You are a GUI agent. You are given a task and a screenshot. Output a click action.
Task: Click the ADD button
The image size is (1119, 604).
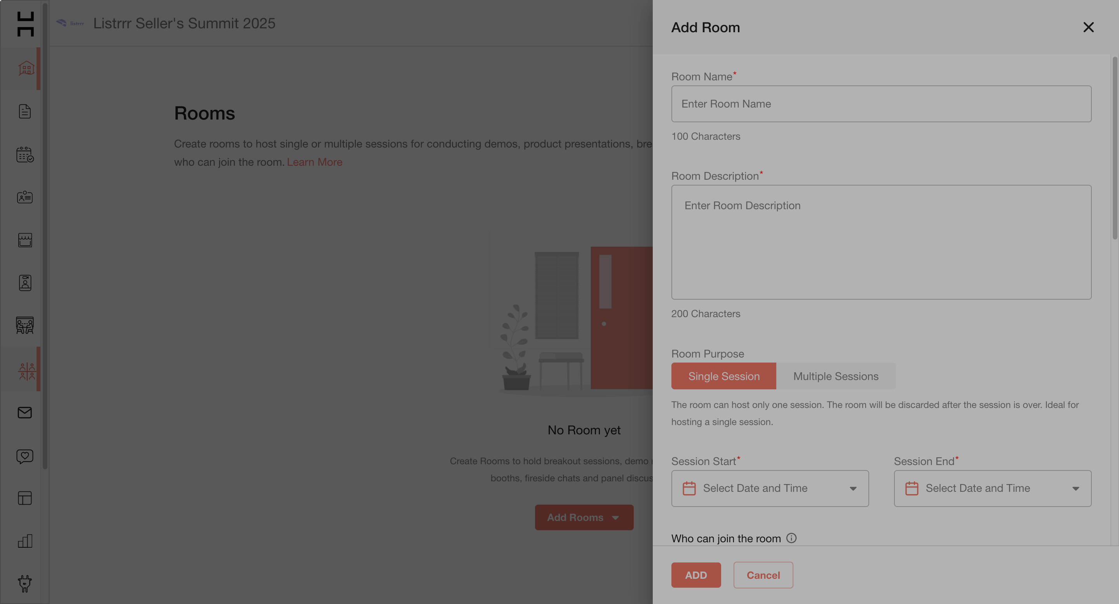click(x=696, y=575)
